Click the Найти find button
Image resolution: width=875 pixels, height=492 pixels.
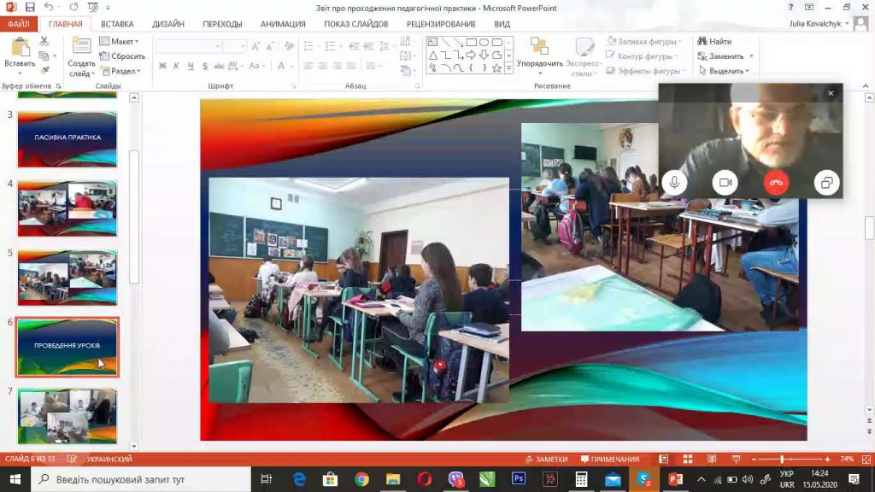[x=715, y=41]
